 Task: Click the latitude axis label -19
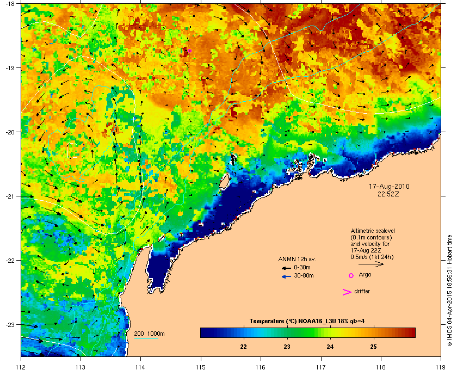pyautogui.click(x=10, y=67)
